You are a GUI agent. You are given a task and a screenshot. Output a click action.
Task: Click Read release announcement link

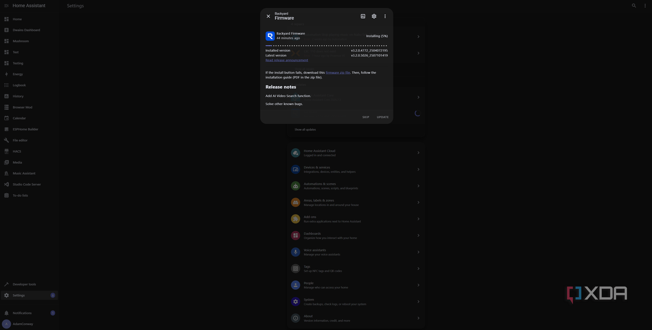[286, 60]
